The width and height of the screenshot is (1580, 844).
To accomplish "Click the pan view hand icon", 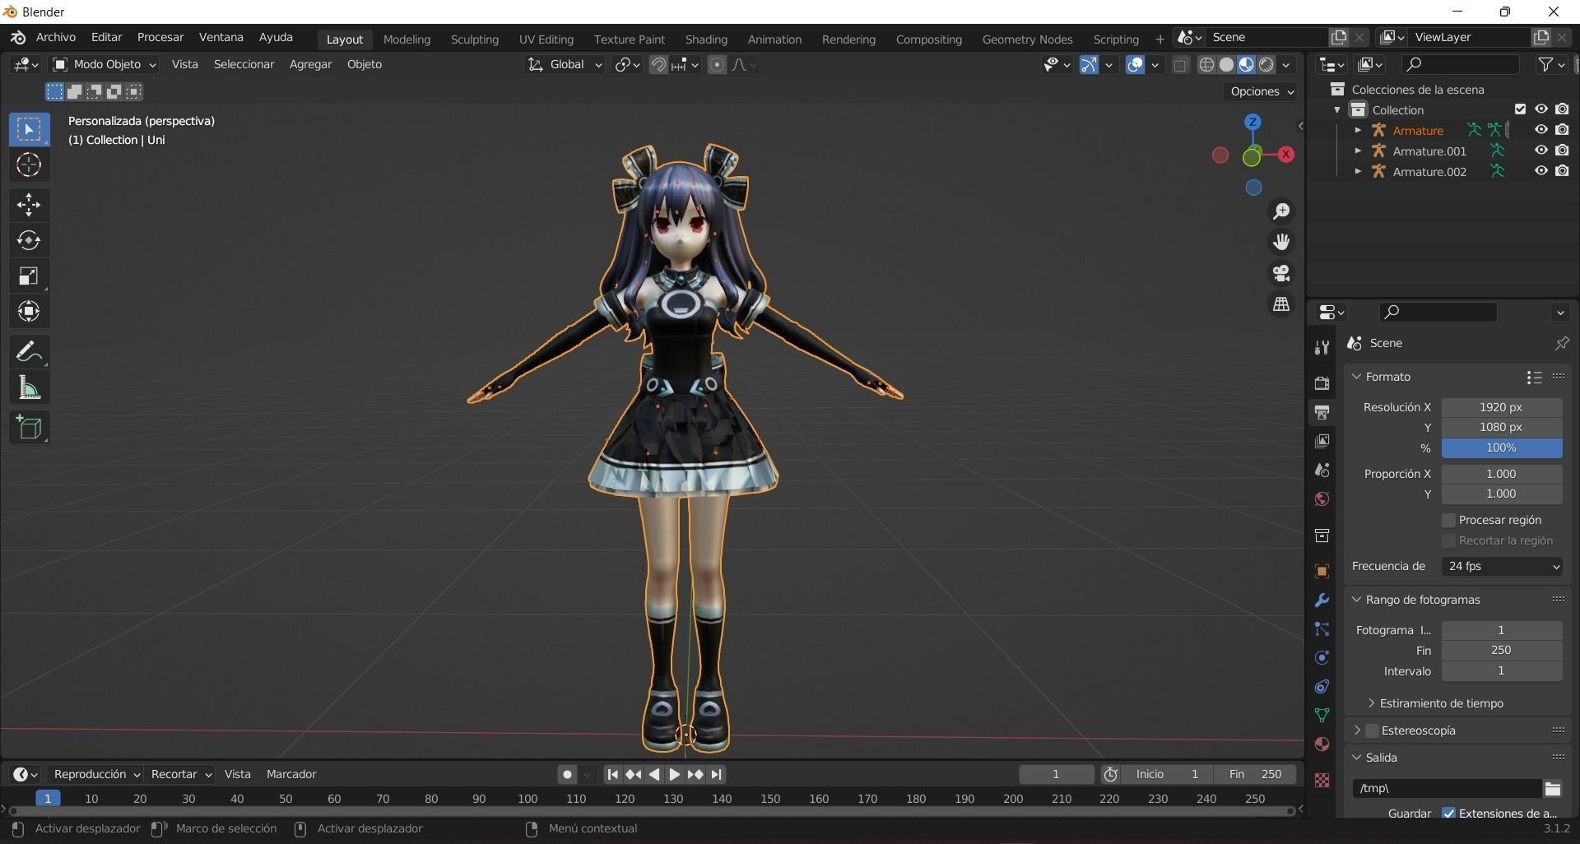I will click(x=1281, y=242).
